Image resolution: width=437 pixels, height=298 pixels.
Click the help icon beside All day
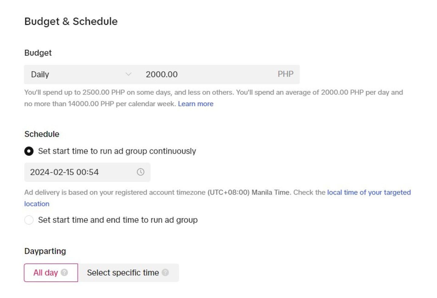click(64, 273)
